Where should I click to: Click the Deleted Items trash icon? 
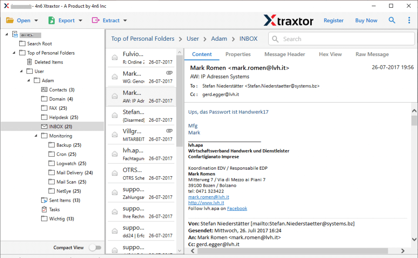(29, 62)
